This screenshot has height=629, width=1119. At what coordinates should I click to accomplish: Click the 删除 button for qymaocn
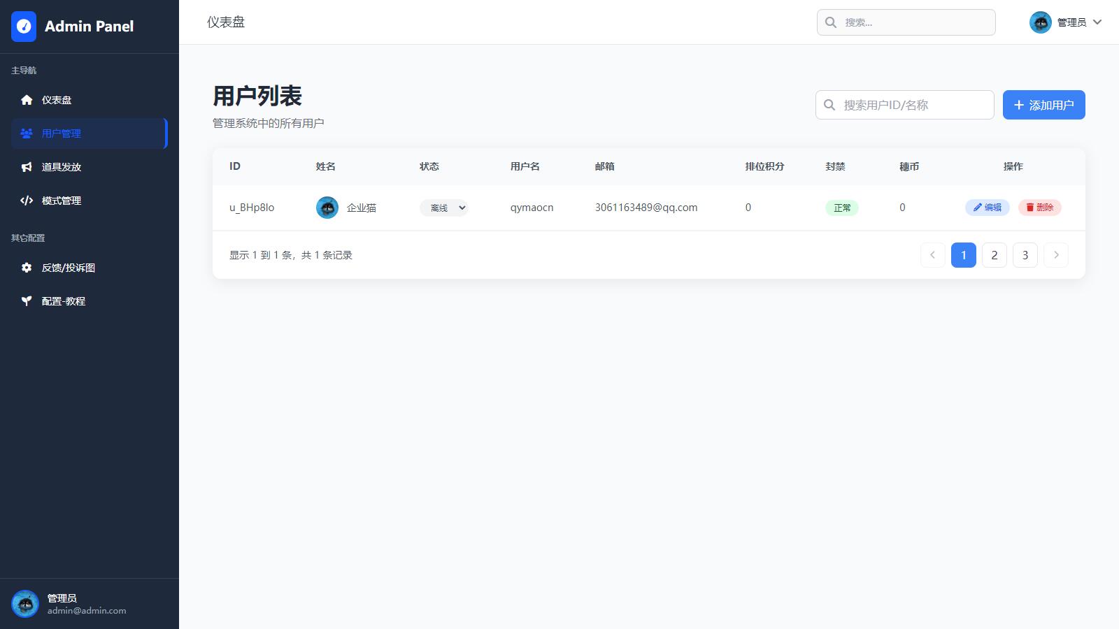tap(1039, 208)
